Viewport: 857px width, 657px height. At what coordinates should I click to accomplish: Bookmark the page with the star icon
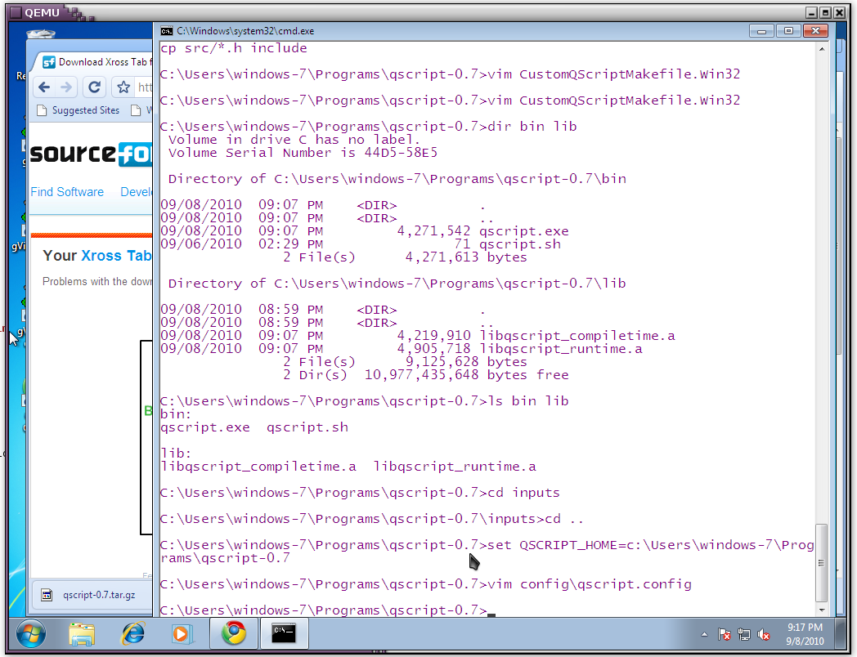click(x=123, y=87)
